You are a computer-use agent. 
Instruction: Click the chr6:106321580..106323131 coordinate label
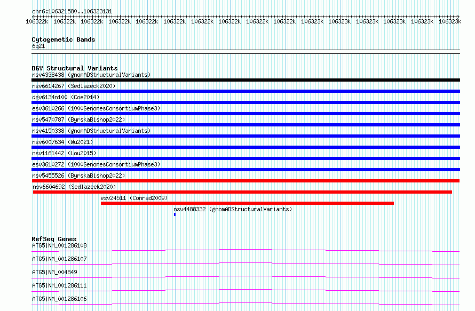(x=72, y=12)
